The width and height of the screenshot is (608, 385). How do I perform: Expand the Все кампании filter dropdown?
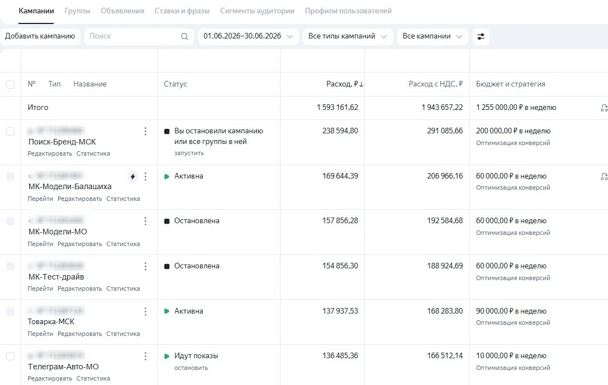(x=433, y=36)
